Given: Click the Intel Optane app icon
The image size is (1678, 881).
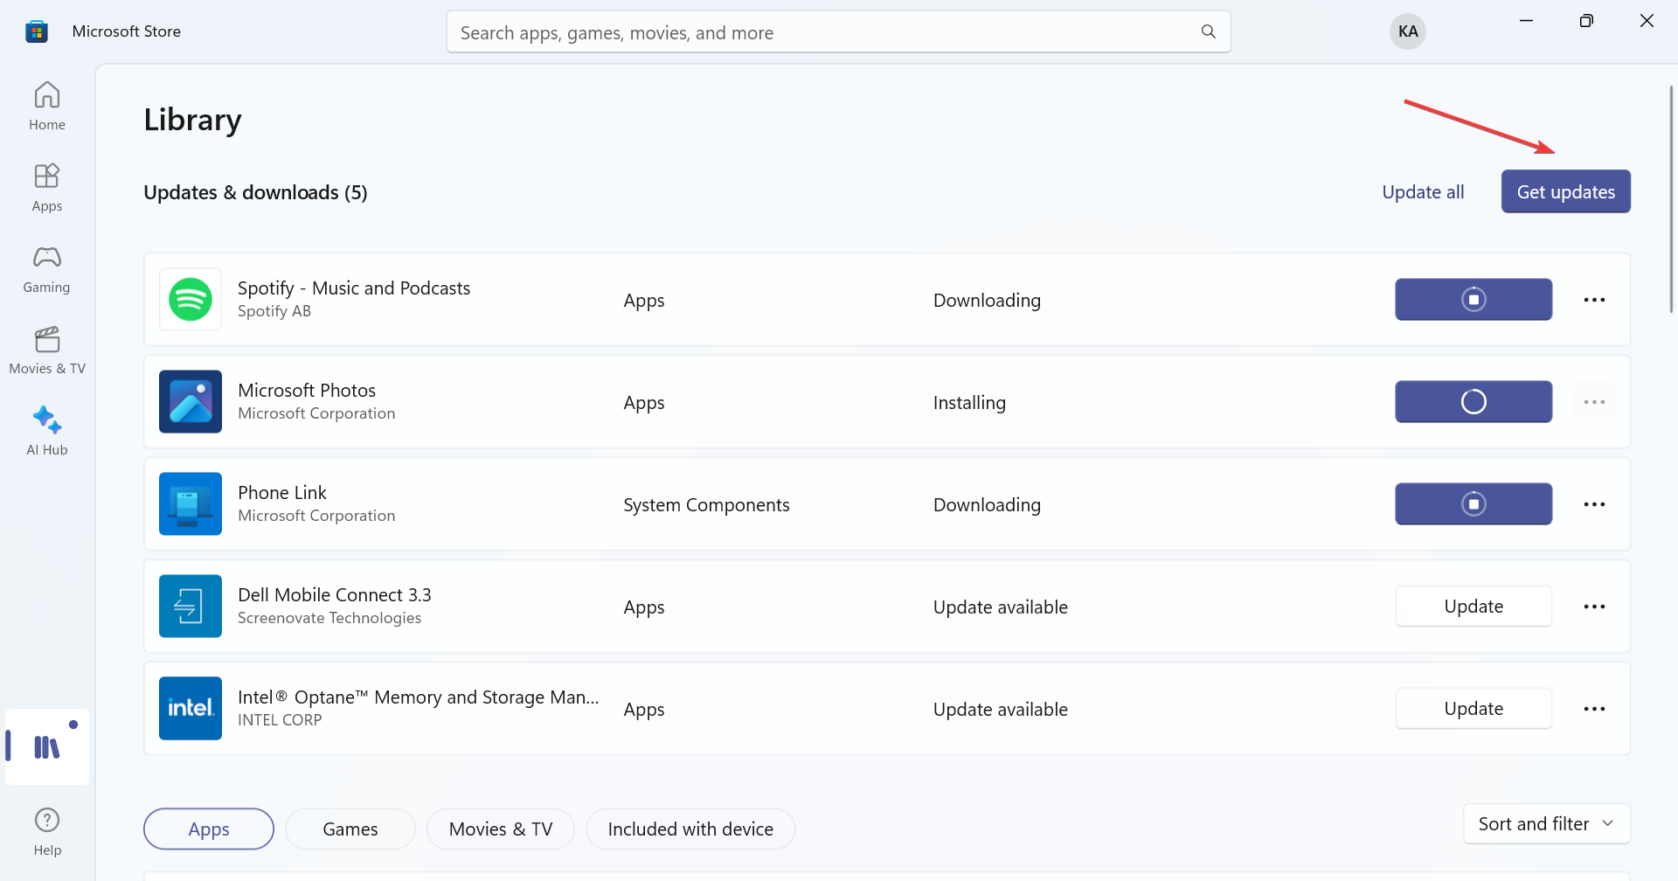Looking at the screenshot, I should click(x=191, y=709).
